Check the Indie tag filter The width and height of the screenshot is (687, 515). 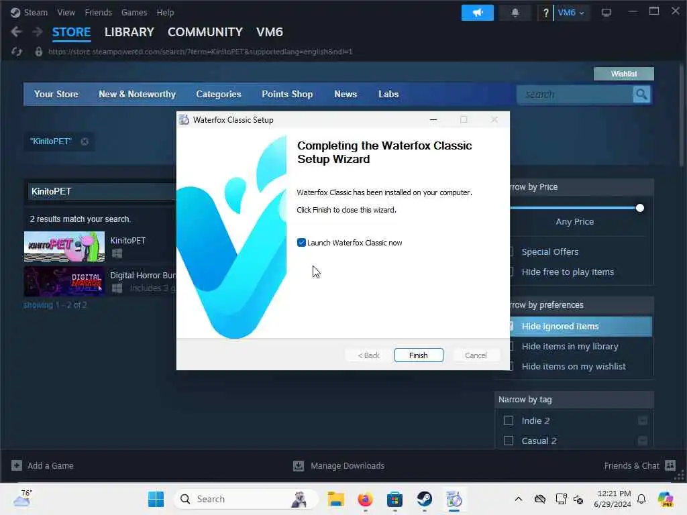tap(509, 420)
